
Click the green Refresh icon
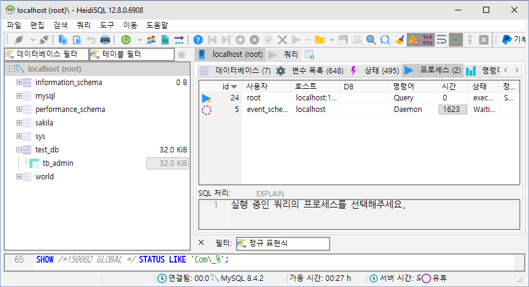(126, 40)
